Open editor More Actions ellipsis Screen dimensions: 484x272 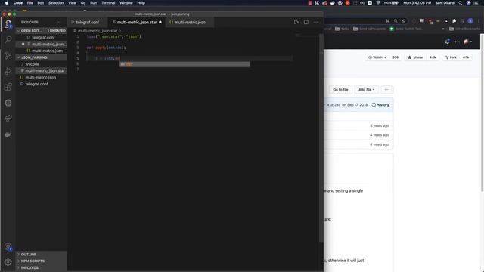[x=315, y=22]
